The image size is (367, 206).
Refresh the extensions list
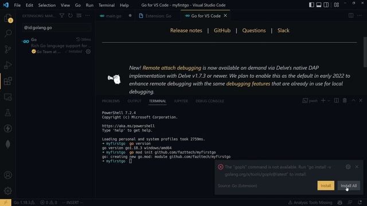point(70,15)
